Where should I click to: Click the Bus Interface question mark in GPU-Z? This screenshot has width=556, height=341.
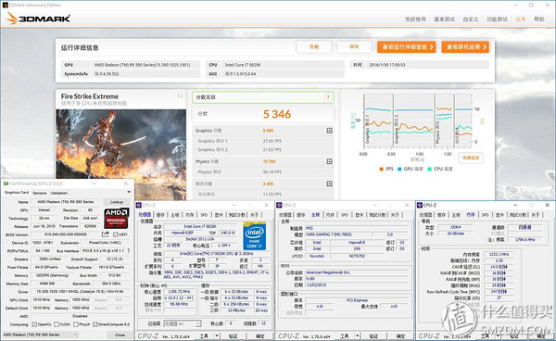pyautogui.click(x=129, y=250)
